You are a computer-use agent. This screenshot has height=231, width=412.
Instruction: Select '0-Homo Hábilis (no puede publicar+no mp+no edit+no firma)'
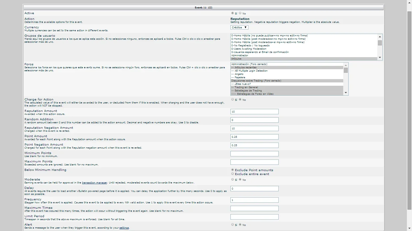[x=304, y=36]
